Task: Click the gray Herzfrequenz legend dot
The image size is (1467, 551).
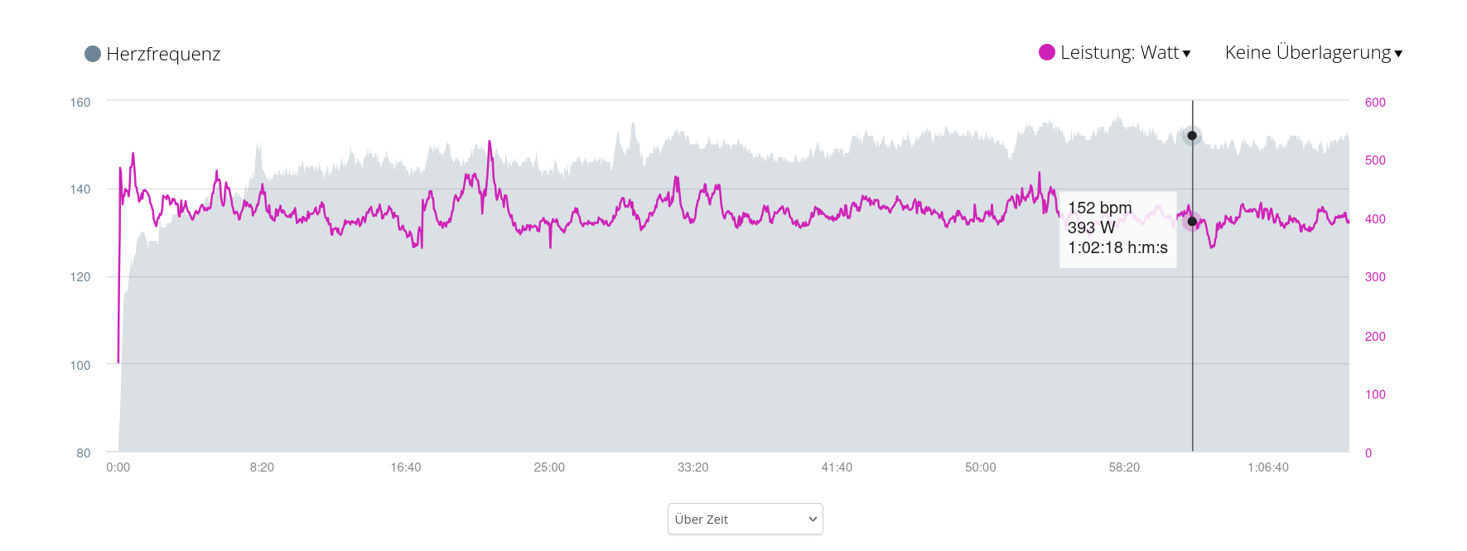Action: coord(93,54)
